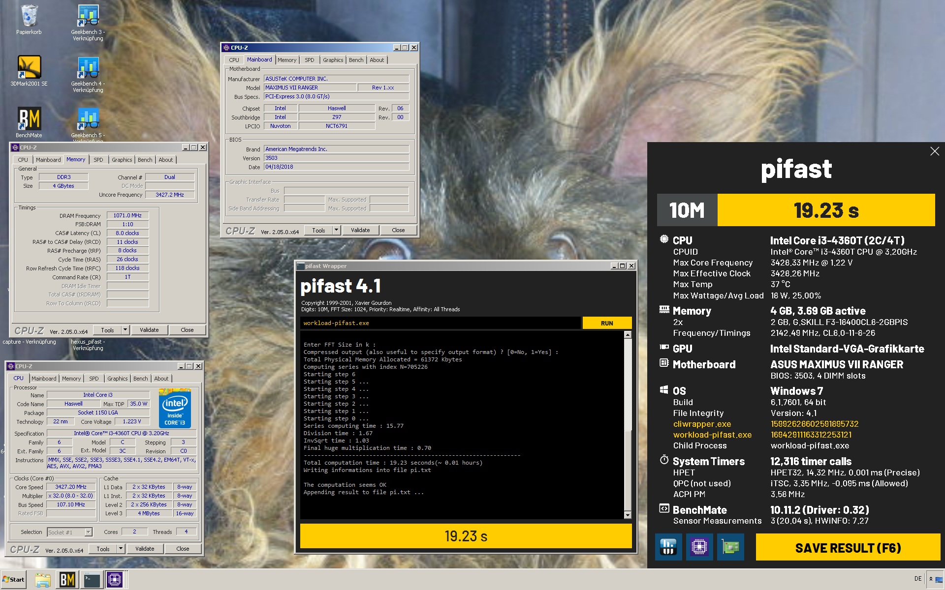Click the pifast console scrollbar down arrow
This screenshot has width=945, height=590.
[x=628, y=515]
